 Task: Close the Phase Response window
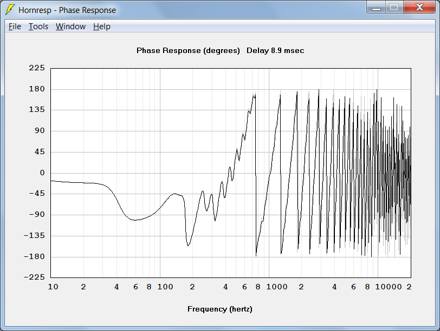[419, 8]
